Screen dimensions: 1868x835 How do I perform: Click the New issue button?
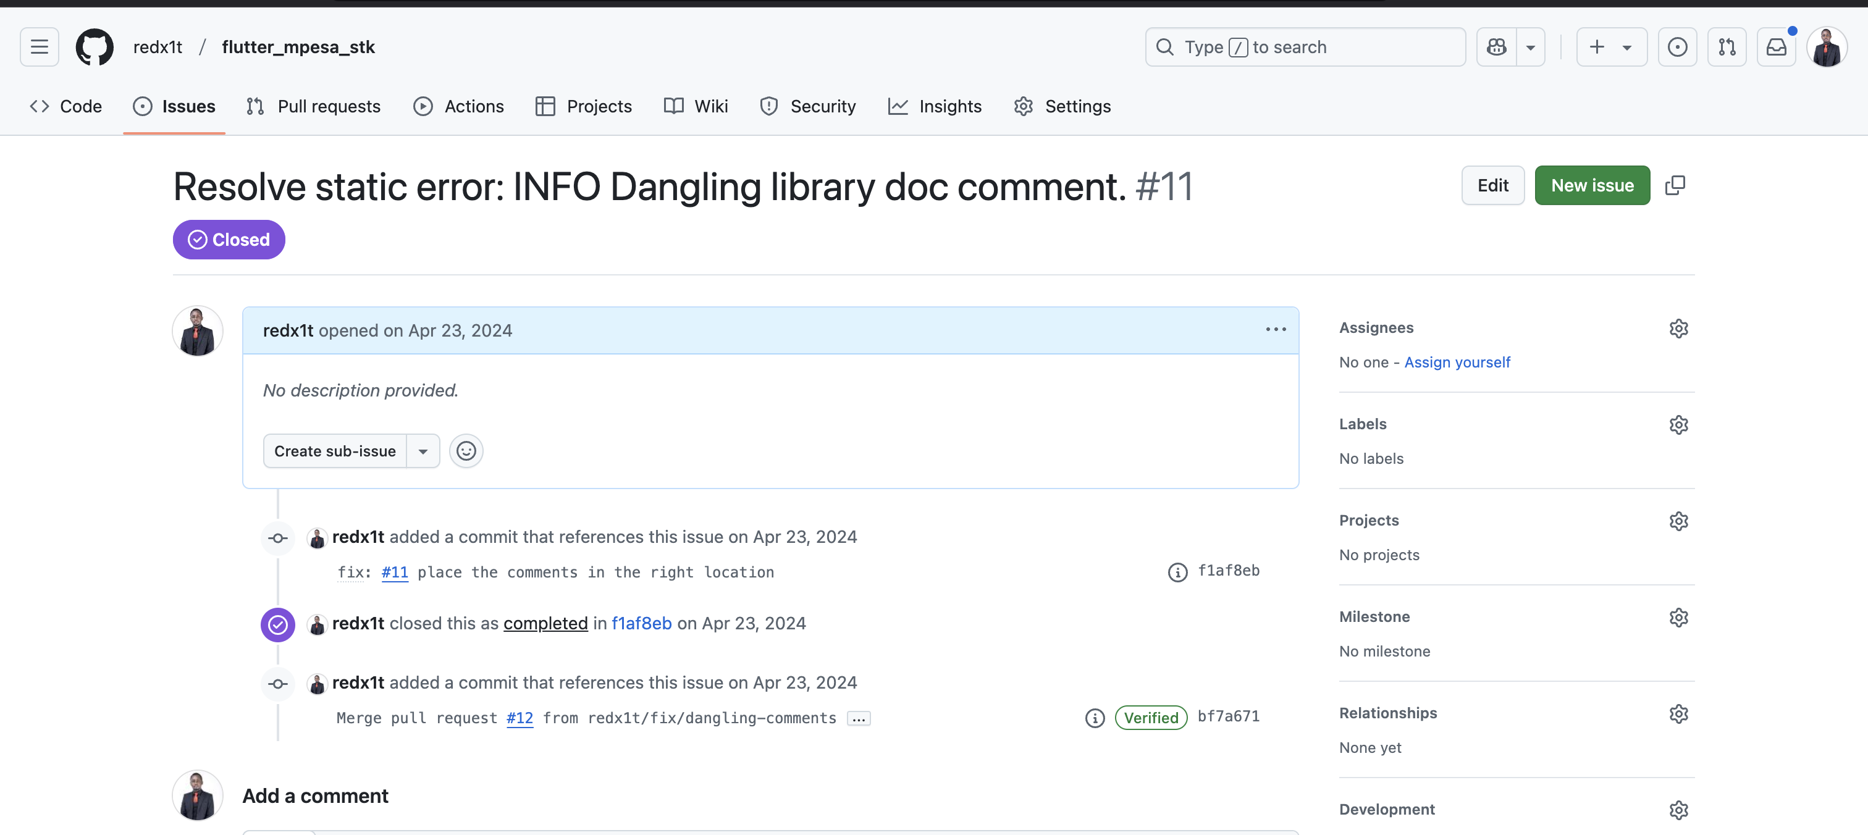coord(1592,185)
